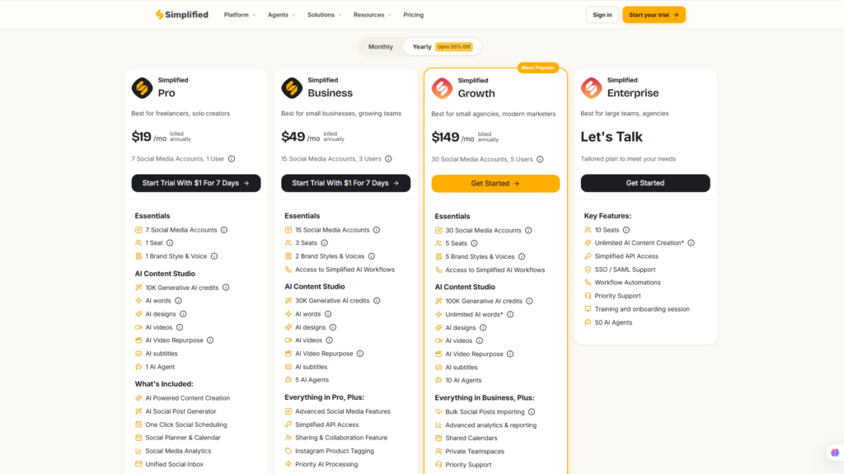Show info for Business AI Video Repurpose
Screen dimensions: 844x474
coord(360,354)
